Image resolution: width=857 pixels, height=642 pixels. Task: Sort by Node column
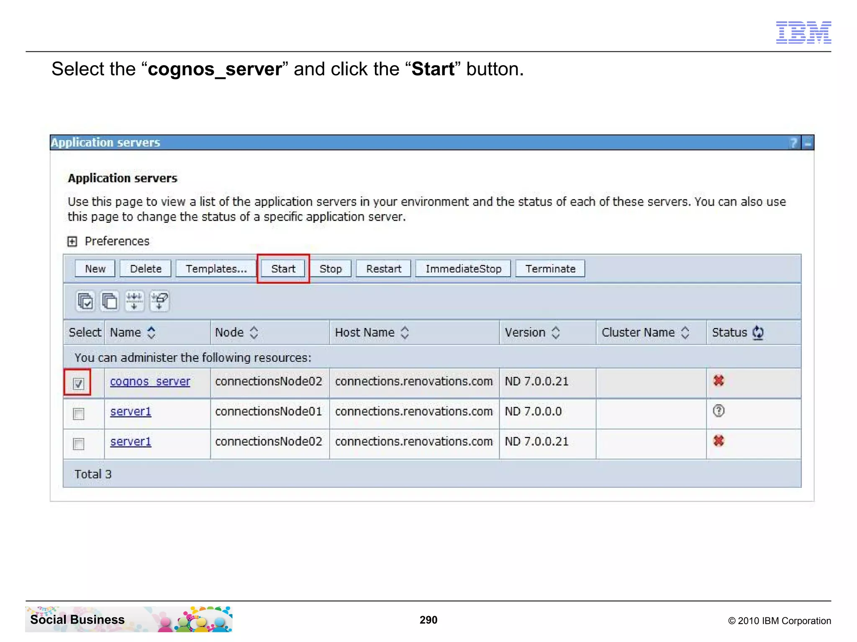(x=254, y=333)
